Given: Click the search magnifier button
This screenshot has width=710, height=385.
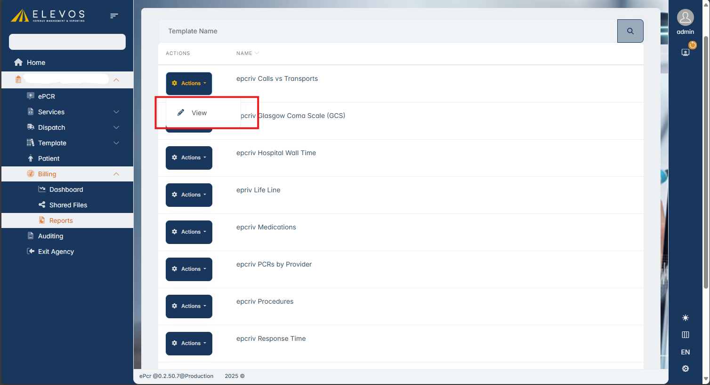Looking at the screenshot, I should point(630,31).
